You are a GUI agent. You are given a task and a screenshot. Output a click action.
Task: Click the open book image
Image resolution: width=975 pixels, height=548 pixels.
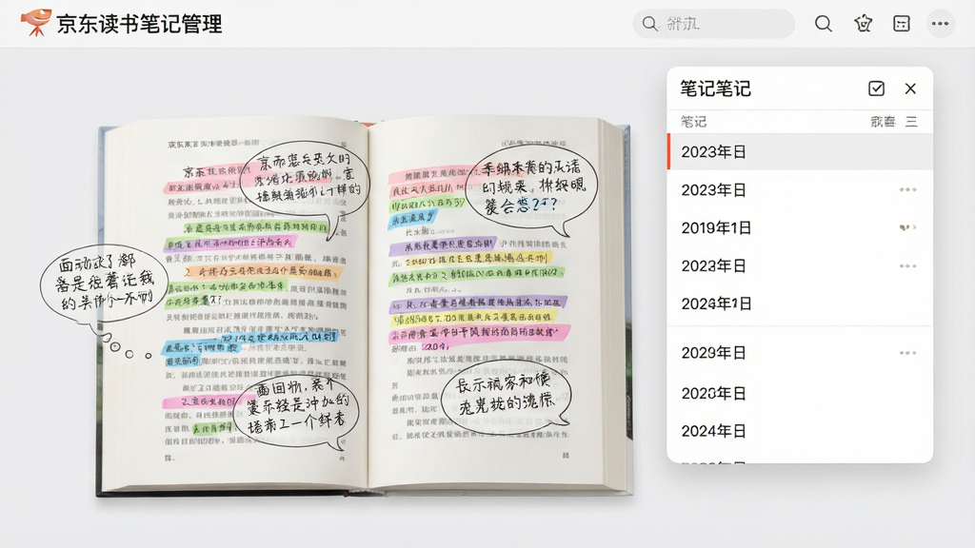pyautogui.click(x=365, y=306)
